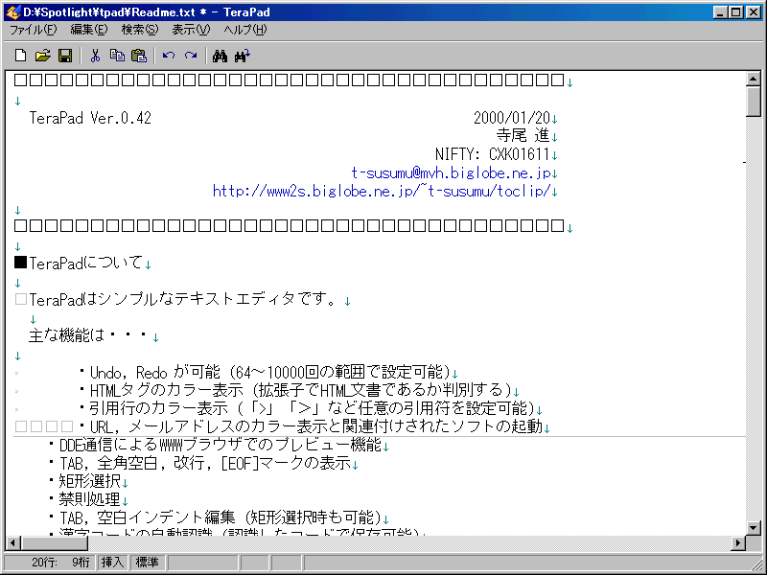
Task: Open the ファイル(F) menu
Action: [34, 30]
